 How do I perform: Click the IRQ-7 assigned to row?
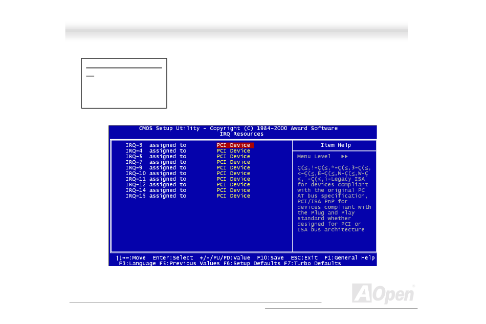click(x=156, y=162)
